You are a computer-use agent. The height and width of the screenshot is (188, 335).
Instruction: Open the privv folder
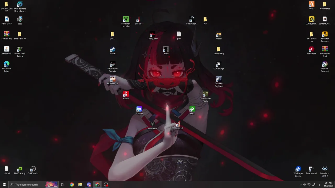(113, 34)
